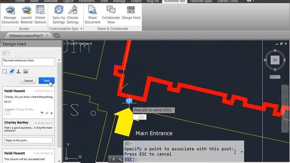The height and width of the screenshot is (163, 290).
Task: Cancel the new post
Action: [28, 81]
